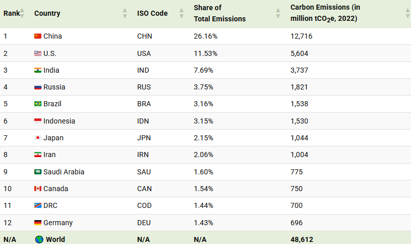
Task: Click China's 12,716 emissions value
Action: (x=301, y=36)
